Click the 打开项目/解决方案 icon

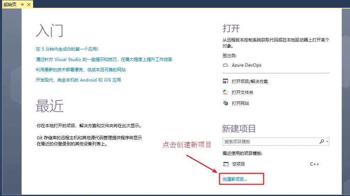tap(226, 81)
